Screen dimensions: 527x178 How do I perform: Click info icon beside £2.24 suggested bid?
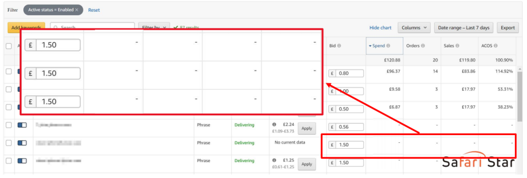coord(274,124)
